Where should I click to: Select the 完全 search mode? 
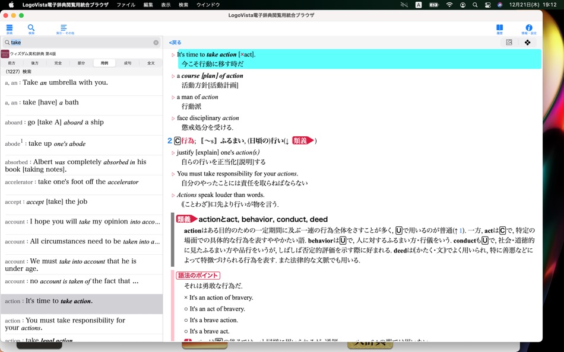[x=58, y=63]
